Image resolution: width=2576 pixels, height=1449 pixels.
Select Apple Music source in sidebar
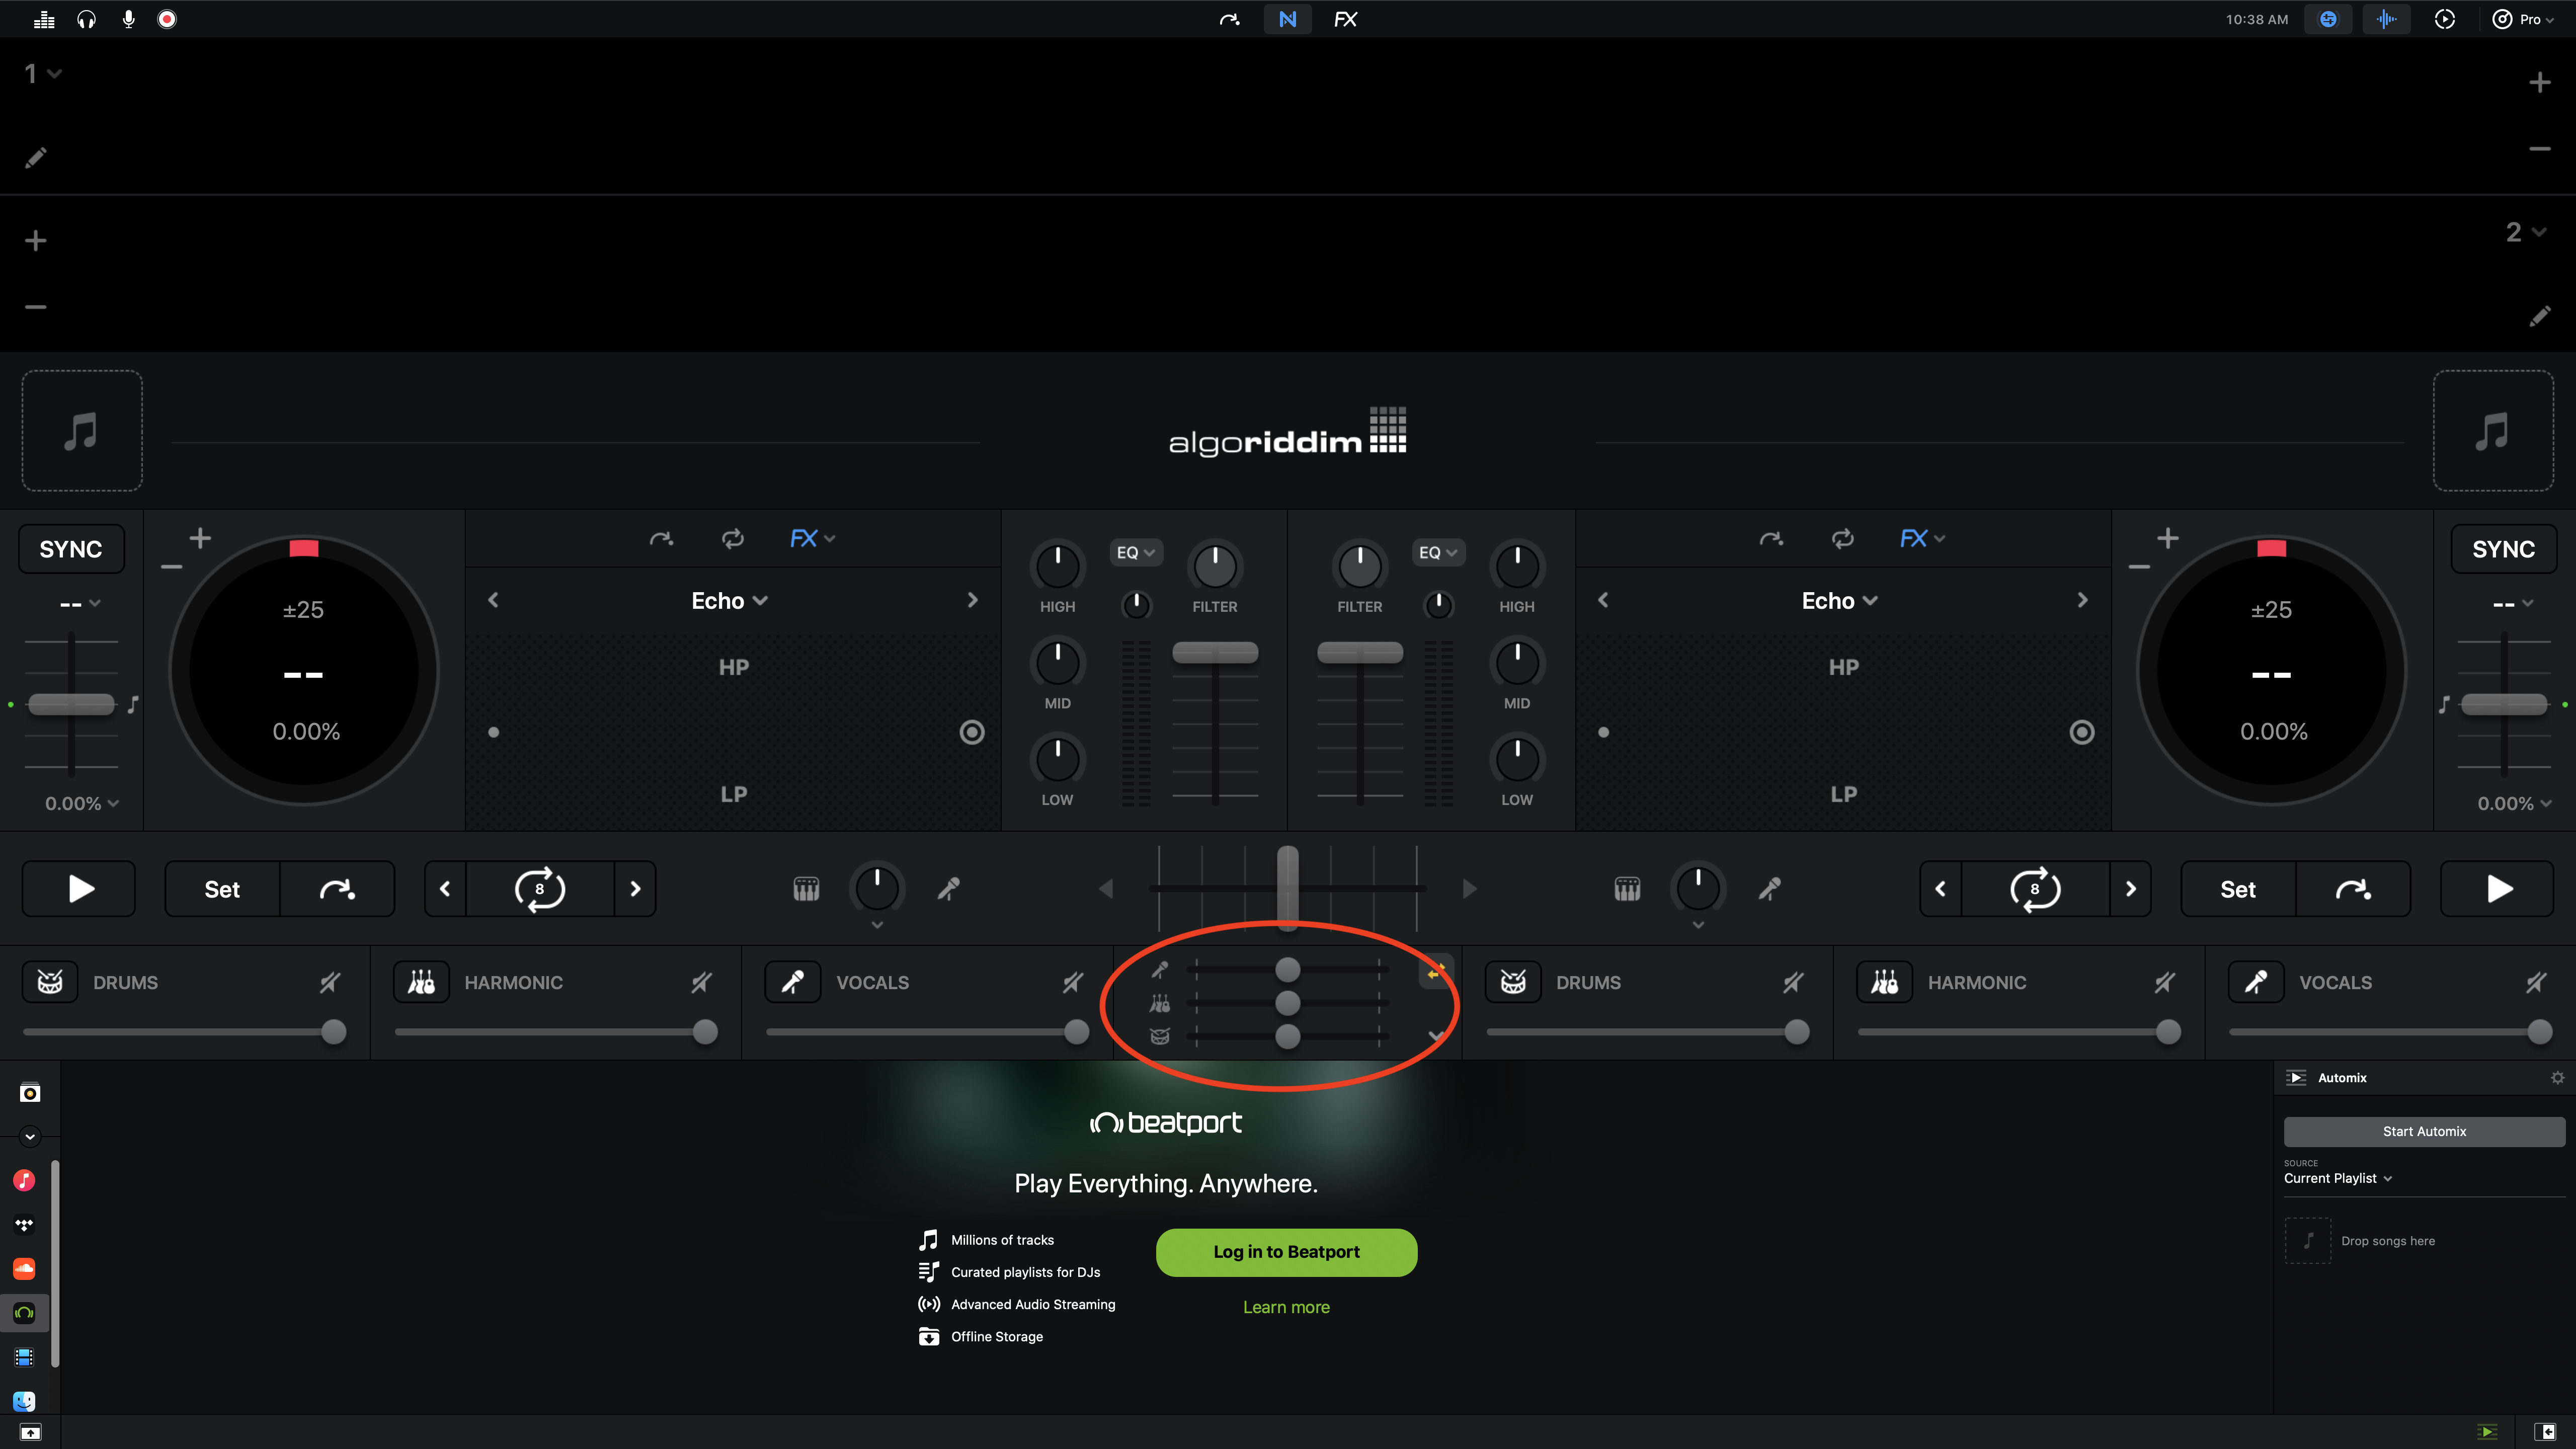click(24, 1180)
